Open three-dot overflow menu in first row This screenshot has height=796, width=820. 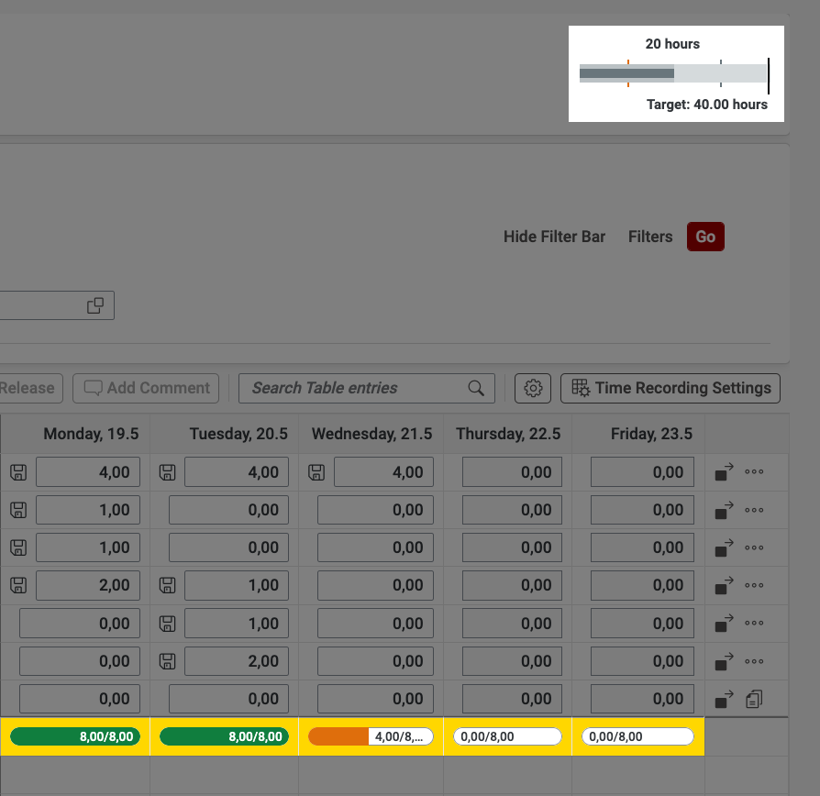tap(754, 472)
